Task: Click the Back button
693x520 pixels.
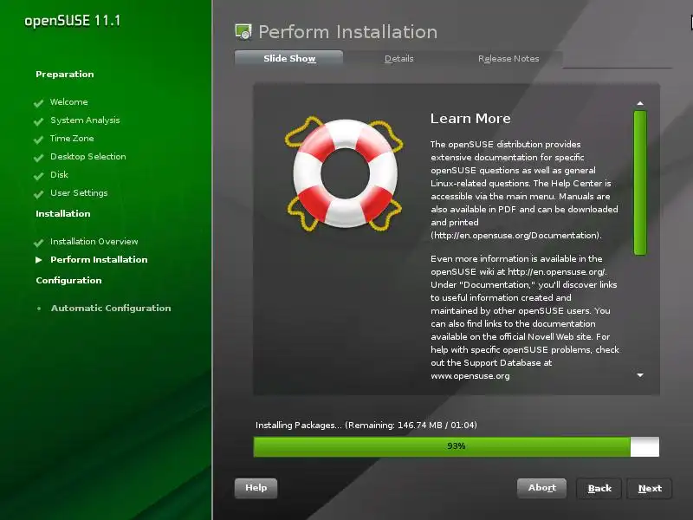Action: tap(599, 488)
